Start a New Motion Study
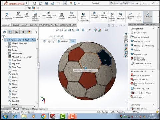Image resolution: width=160 pixels, height=120 pixels. 112,17
